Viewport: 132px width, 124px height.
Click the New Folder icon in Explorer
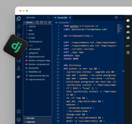click(x=42, y=22)
